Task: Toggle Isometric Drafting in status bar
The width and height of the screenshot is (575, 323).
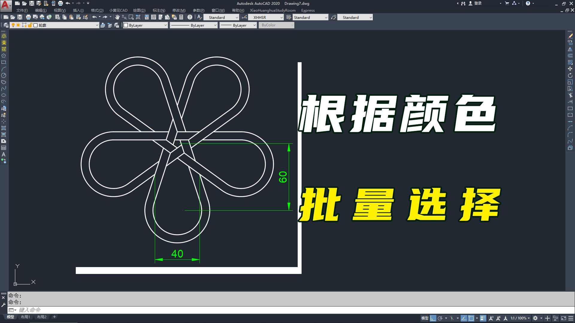Action: click(x=452, y=318)
